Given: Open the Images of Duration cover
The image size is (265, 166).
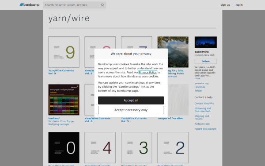Looking at the screenshot, I should [178, 100].
